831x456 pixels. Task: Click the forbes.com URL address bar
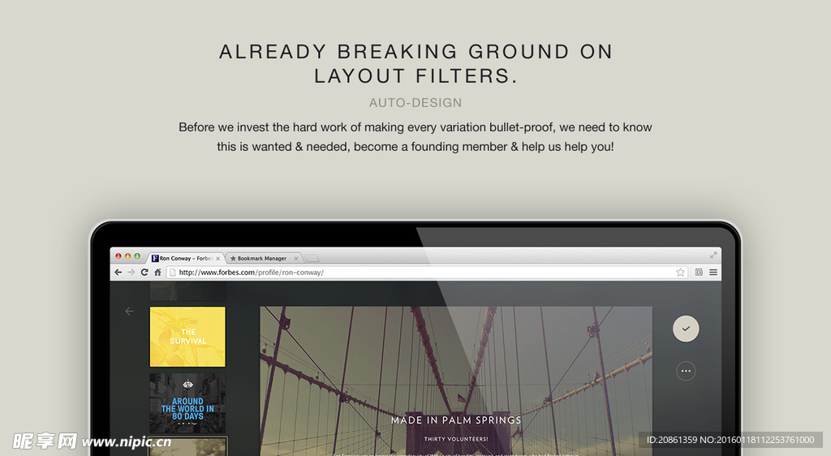pos(427,273)
